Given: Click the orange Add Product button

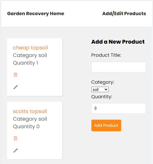Looking at the screenshot, I should pyautogui.click(x=106, y=126).
